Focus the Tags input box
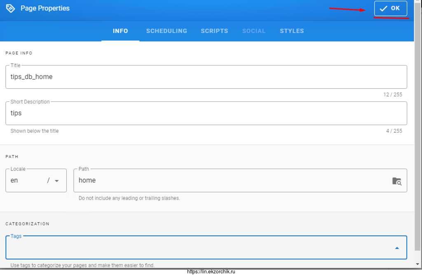This screenshot has width=422, height=275. pos(198,248)
